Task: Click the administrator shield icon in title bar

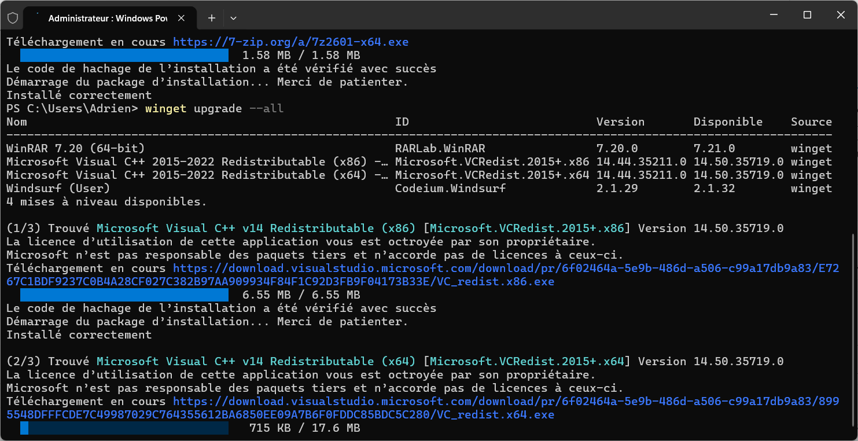Action: pos(12,18)
